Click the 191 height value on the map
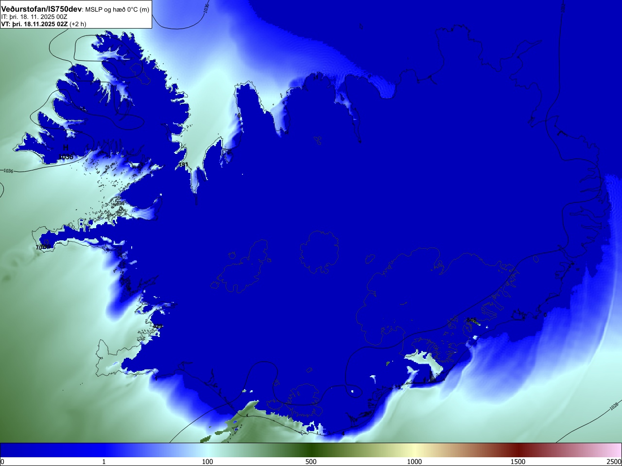 click(183, 165)
